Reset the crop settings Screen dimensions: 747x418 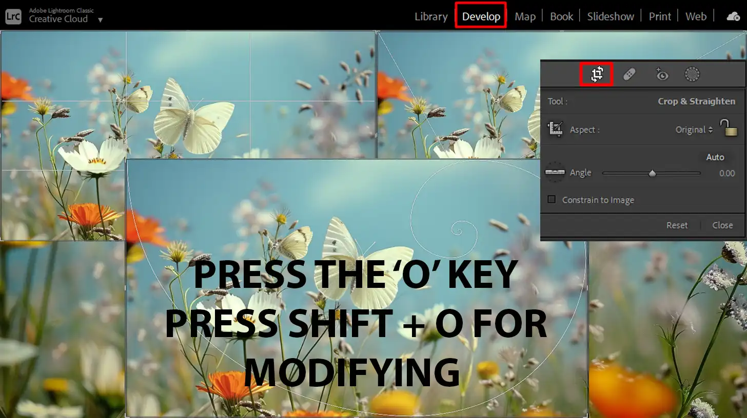677,225
